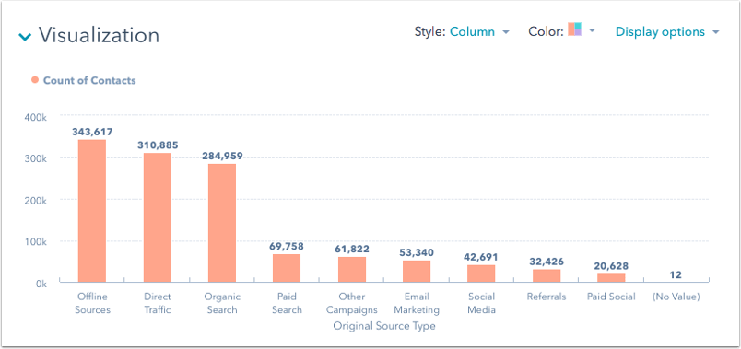Image resolution: width=741 pixels, height=349 pixels.
Task: Select the Paid Search bar
Action: [287, 268]
